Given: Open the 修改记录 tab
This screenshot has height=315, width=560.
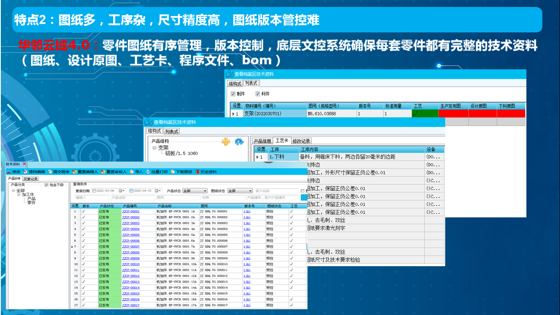Looking at the screenshot, I should tap(301, 141).
